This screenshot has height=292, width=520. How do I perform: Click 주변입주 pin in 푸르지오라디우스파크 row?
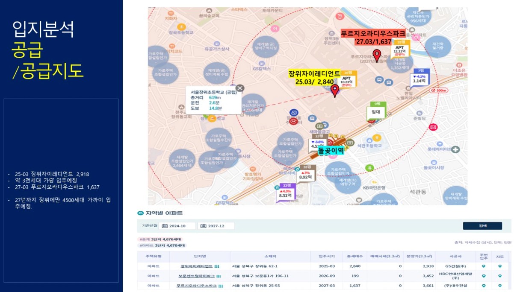coord(484,286)
